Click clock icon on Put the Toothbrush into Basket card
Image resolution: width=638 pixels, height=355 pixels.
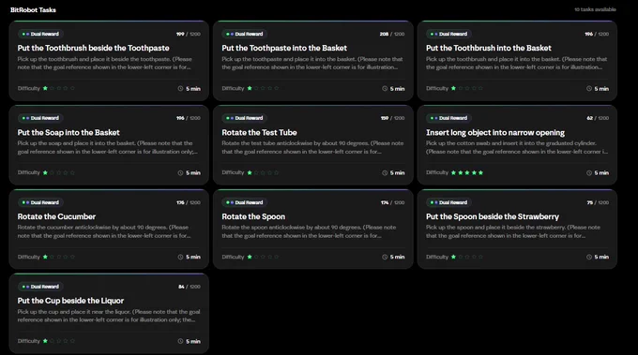point(589,89)
